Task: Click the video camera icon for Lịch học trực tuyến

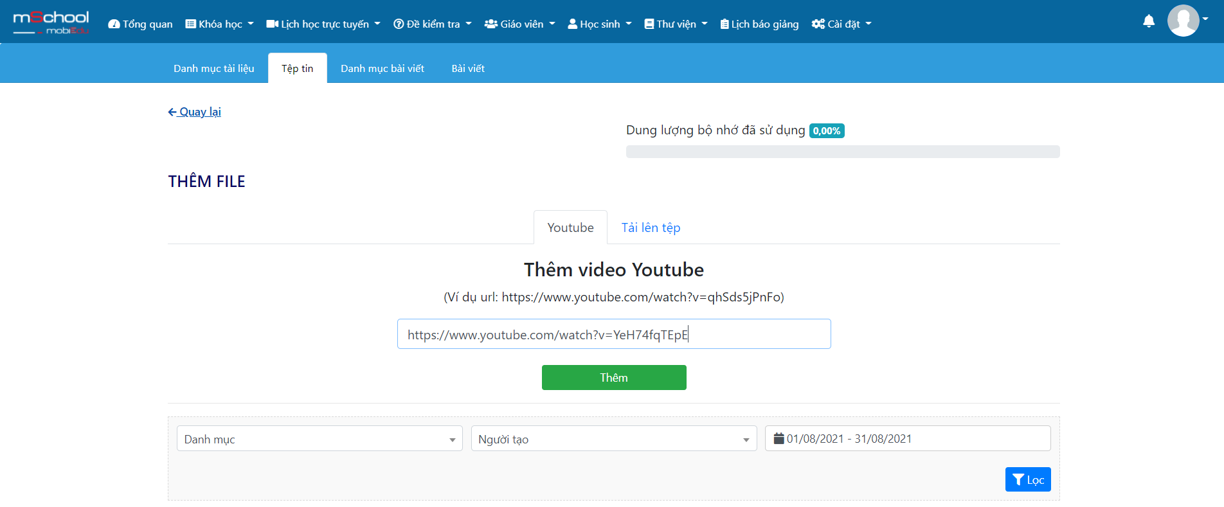Action: point(272,24)
